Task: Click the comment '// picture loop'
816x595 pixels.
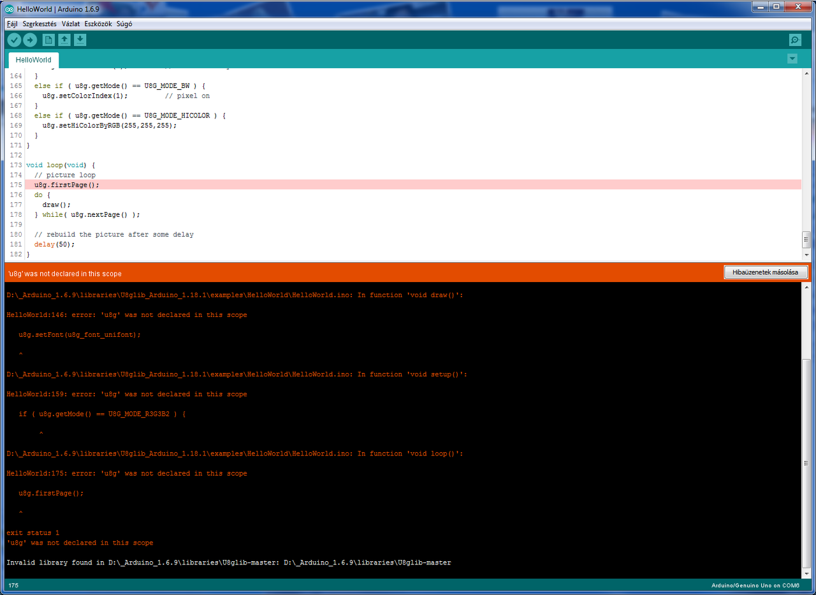Action: 65,175
